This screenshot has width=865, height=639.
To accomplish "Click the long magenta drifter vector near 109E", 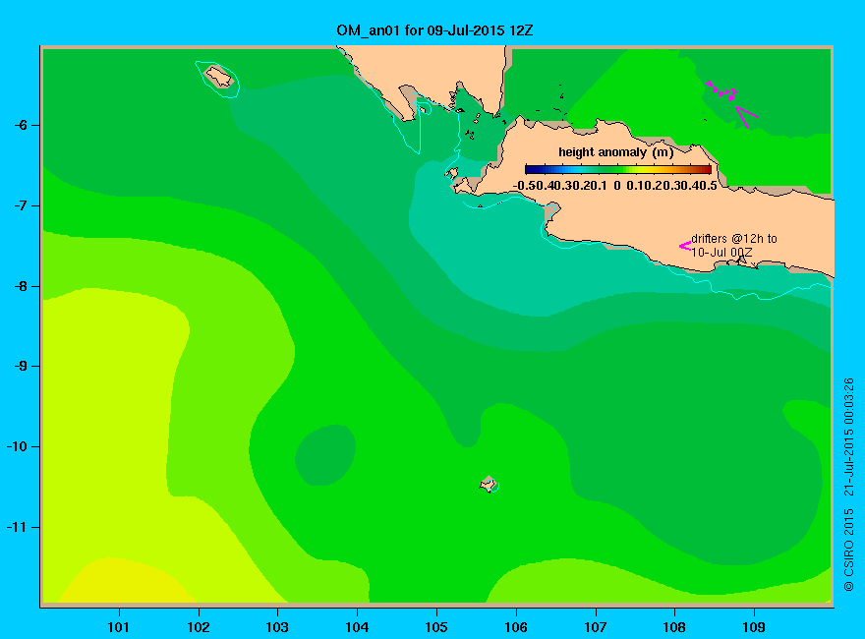I will tap(747, 117).
